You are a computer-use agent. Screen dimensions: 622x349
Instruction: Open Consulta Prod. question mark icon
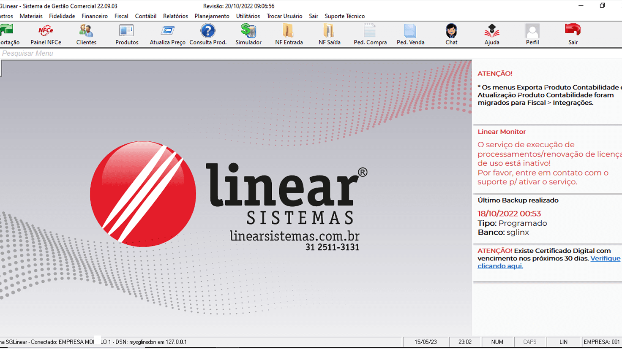coord(208,34)
